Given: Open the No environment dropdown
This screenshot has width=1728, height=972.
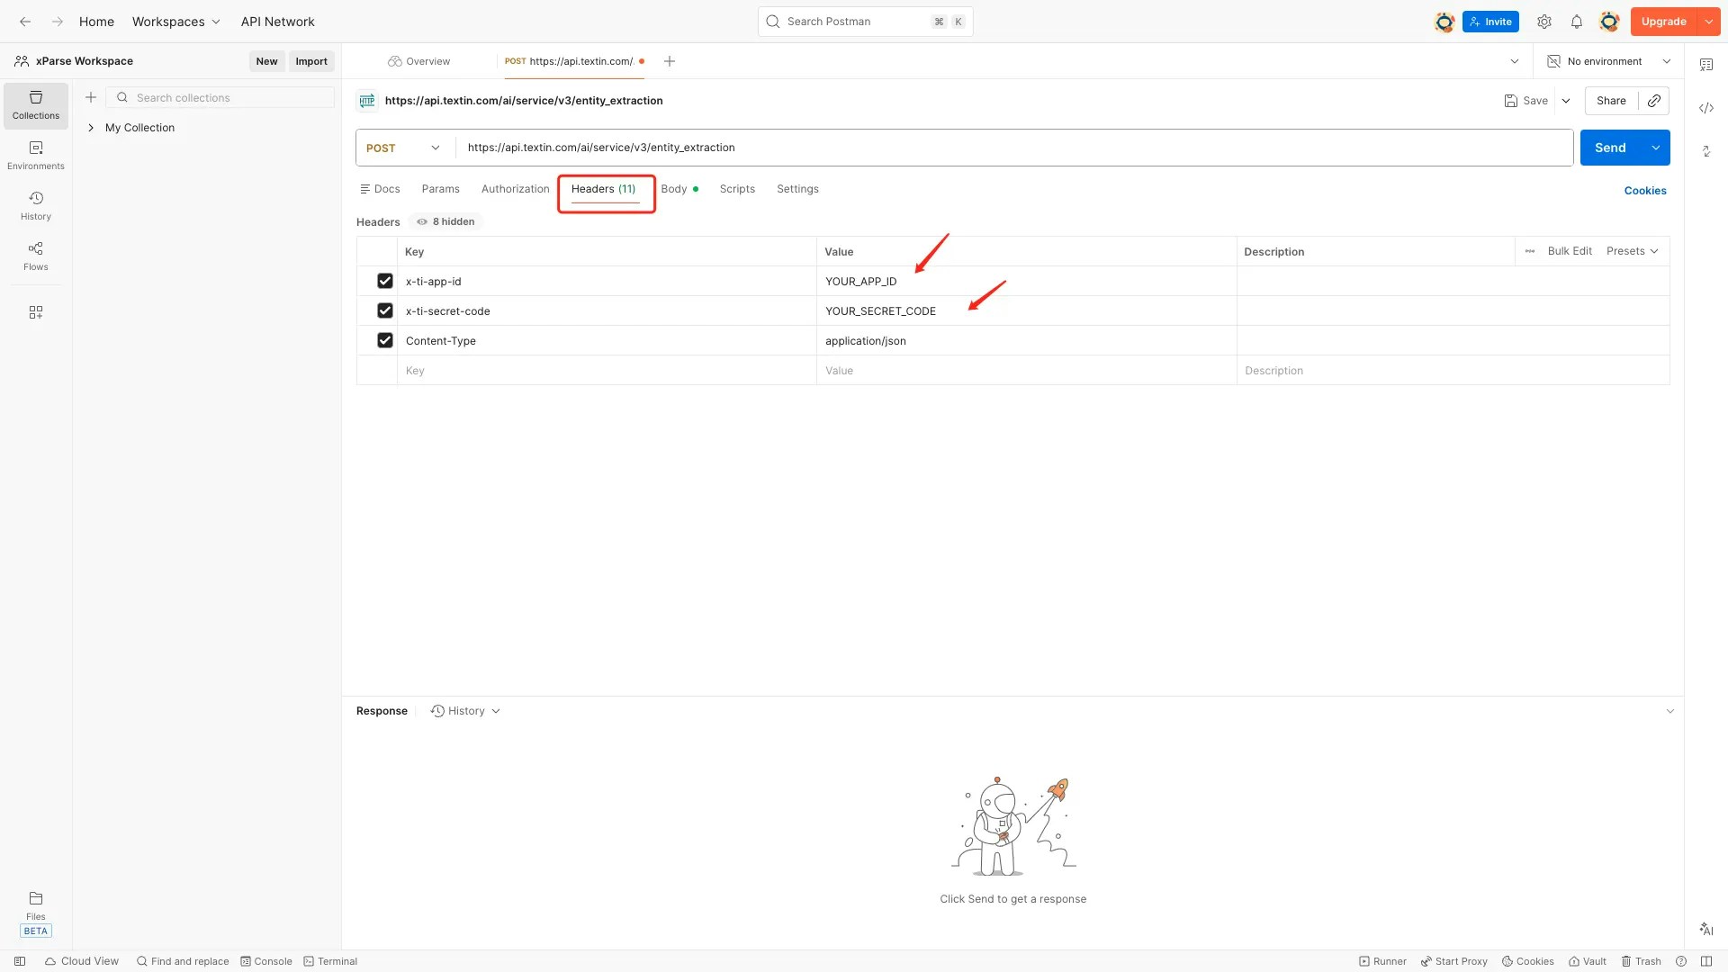Looking at the screenshot, I should (1609, 61).
